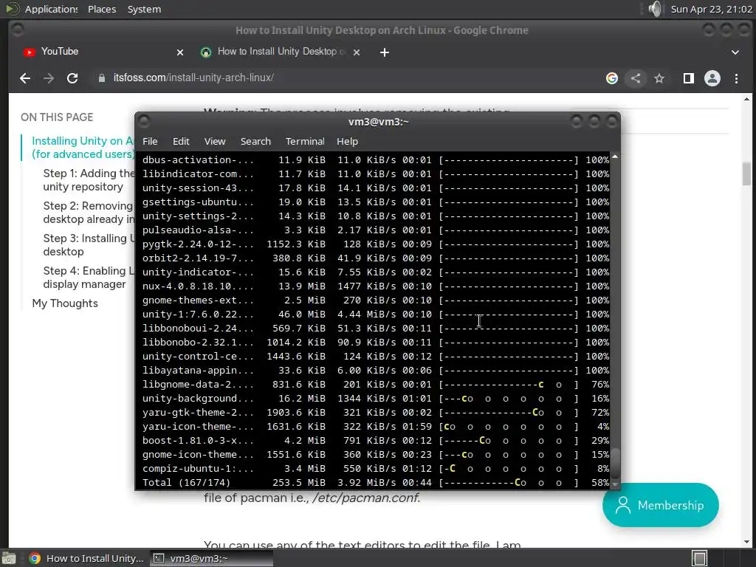This screenshot has height=567, width=756.
Task: Open the Places menu
Action: [102, 9]
